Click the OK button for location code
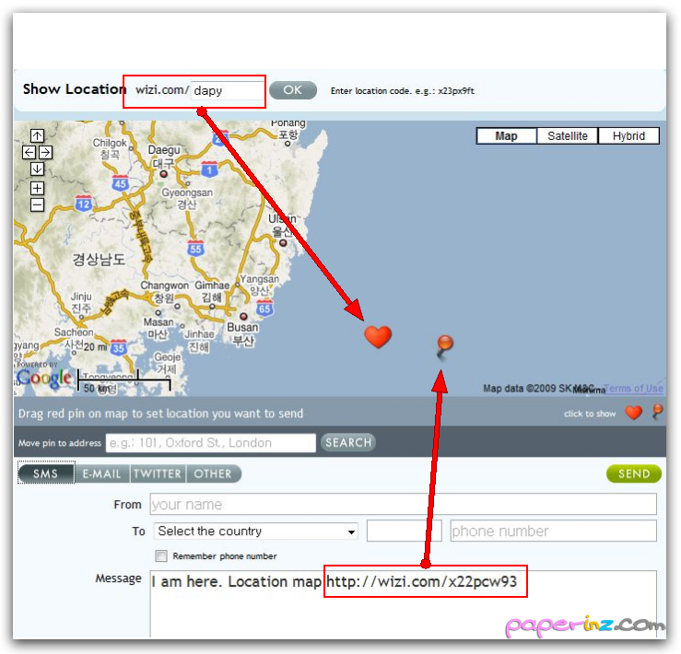 pos(293,90)
